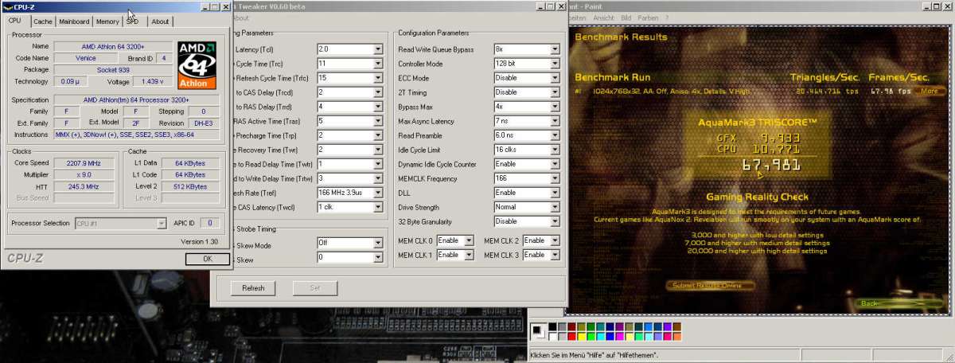Click OK button in CPU-Z

click(x=207, y=259)
